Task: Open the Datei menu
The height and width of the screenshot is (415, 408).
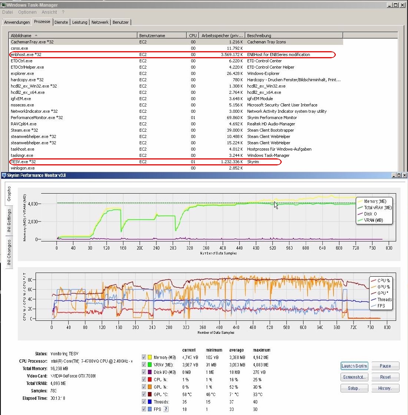Action: [x=7, y=12]
